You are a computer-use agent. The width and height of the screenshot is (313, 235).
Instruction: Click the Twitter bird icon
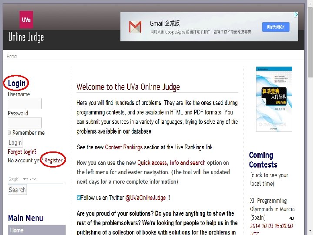(x=79, y=198)
